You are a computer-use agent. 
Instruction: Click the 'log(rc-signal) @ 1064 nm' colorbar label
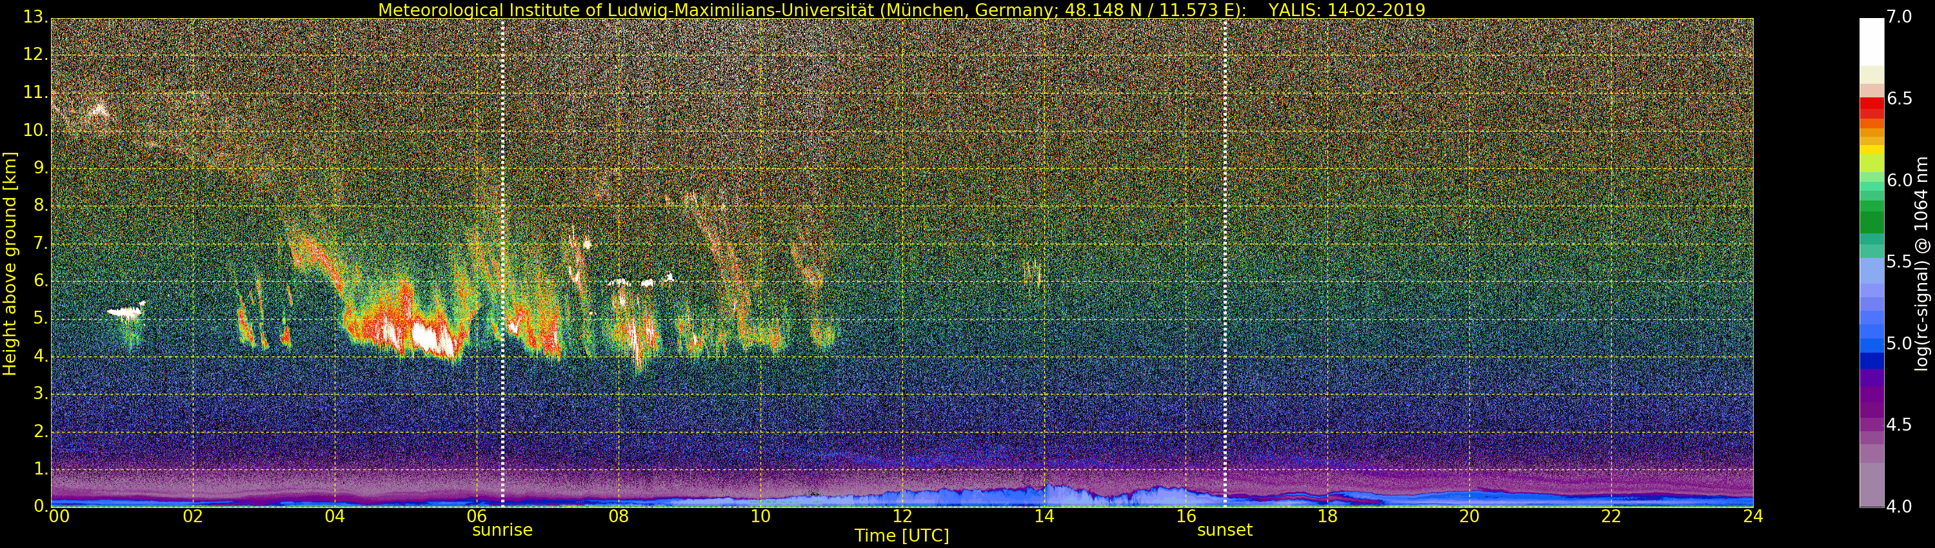(1921, 264)
